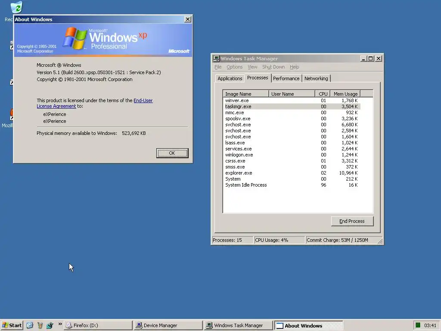Screen dimensions: 441x331
Task: Open the Recycle Bin desktop icon
Action: click(x=16, y=7)
